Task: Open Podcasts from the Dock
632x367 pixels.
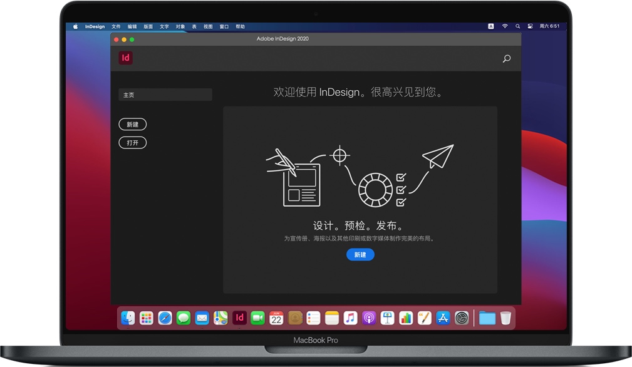Action: (369, 318)
